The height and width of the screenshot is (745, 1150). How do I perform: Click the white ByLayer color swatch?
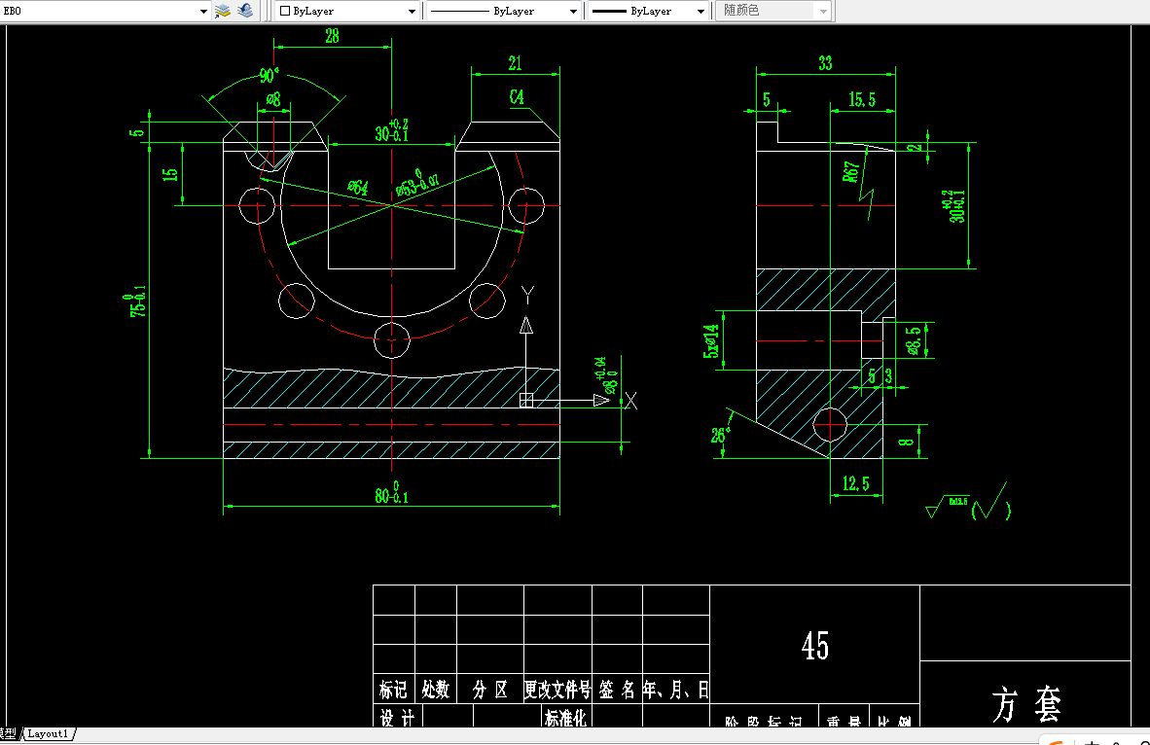(x=285, y=11)
